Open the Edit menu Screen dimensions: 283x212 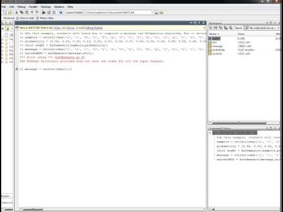12,7
